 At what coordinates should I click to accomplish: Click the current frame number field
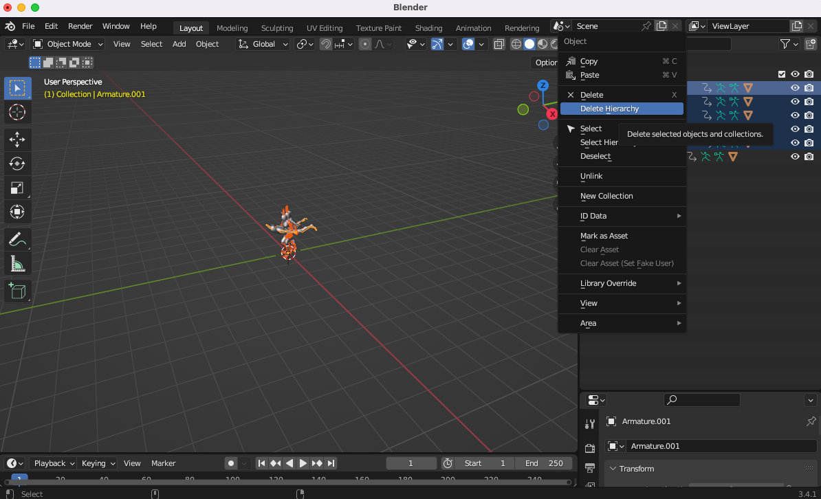pyautogui.click(x=411, y=463)
